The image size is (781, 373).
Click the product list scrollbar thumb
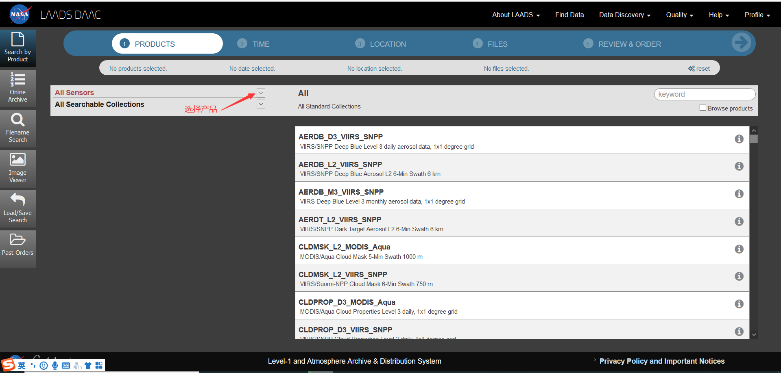[754, 139]
